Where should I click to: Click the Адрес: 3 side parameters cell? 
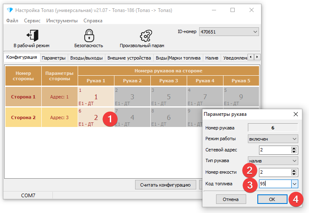pos(59,117)
